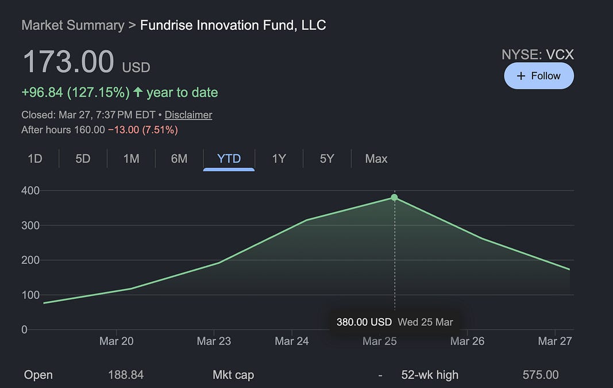The width and height of the screenshot is (613, 388).
Task: Click the Mkt cap label
Action: 233,375
